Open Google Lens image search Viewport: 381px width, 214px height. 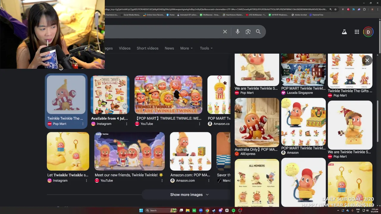coord(248,32)
